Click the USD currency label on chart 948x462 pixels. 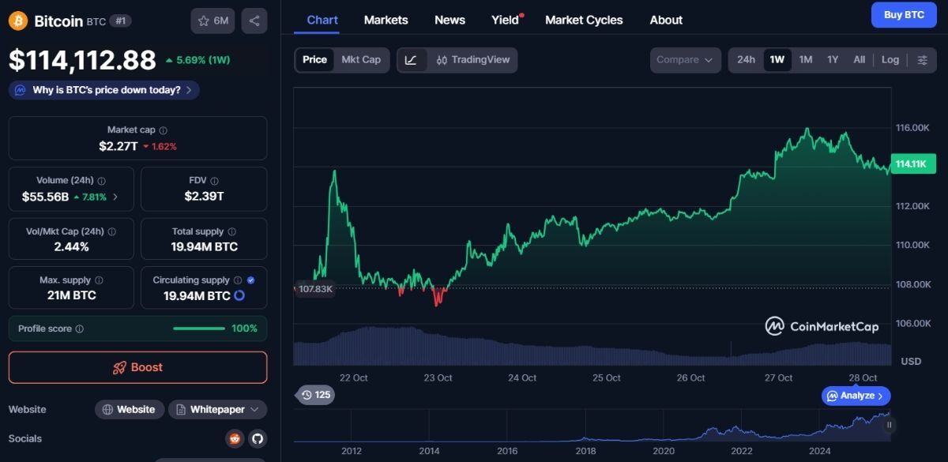point(911,361)
